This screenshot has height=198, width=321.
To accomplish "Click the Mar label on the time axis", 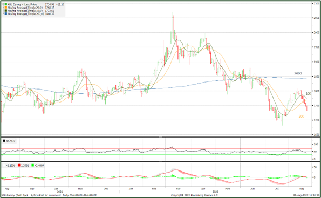I will click(179, 189).
